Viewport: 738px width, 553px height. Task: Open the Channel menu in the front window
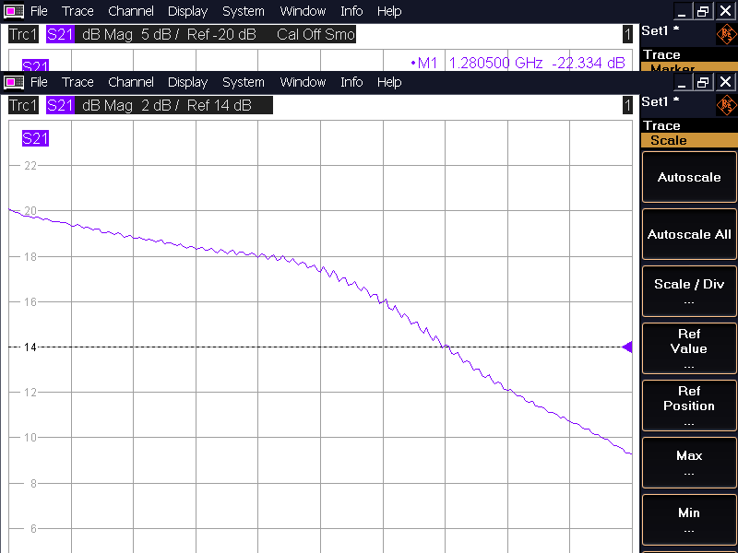pos(131,82)
